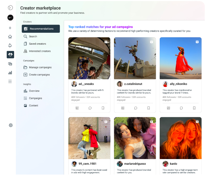Open the 99_cem.1981 creator profile name
The width and height of the screenshot is (216, 183).
point(87,164)
